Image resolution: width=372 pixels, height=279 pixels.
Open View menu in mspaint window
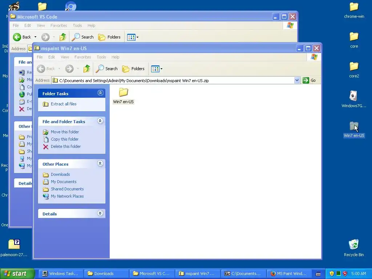(x=65, y=57)
